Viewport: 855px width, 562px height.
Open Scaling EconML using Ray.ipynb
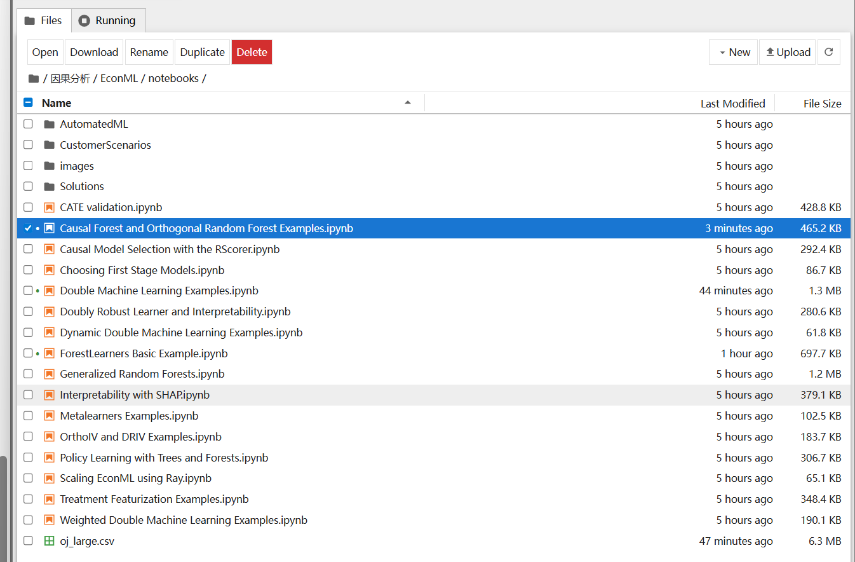point(135,478)
